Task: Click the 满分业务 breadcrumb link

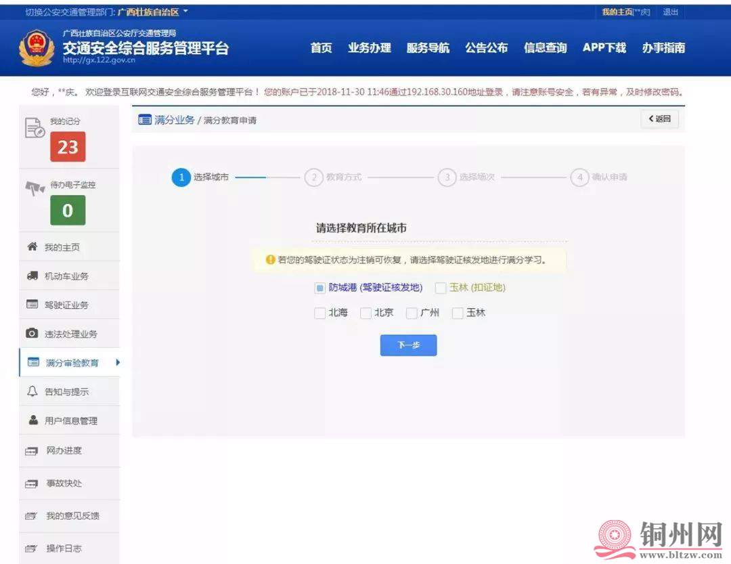Action: tap(175, 120)
